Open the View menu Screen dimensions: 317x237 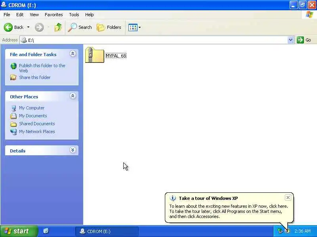pyautogui.click(x=34, y=15)
